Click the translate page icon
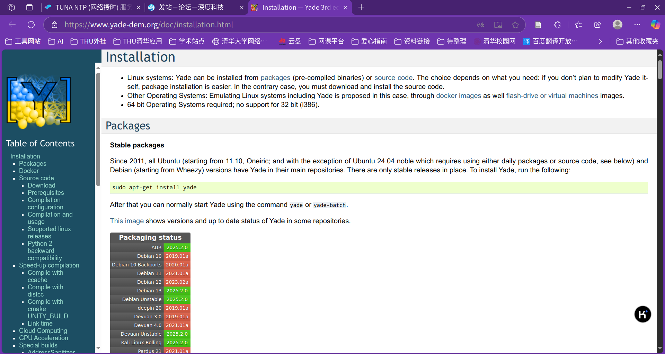The image size is (665, 354). (481, 25)
